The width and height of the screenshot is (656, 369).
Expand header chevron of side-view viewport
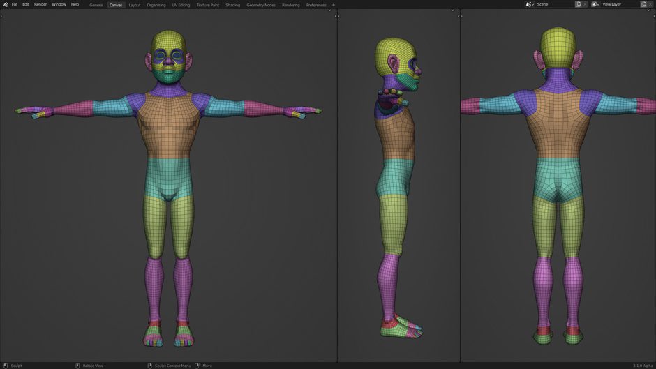pyautogui.click(x=453, y=10)
